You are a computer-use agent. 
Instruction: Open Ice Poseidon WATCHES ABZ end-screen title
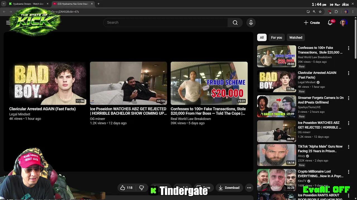(x=128, y=111)
